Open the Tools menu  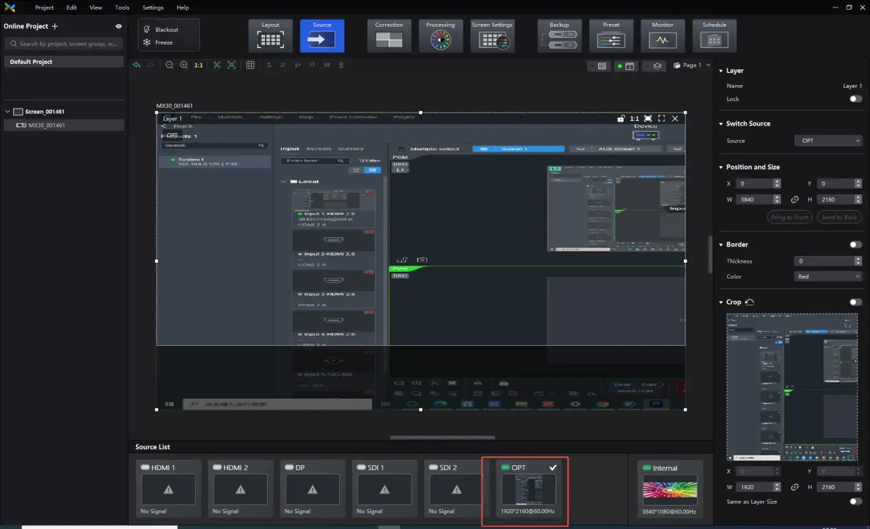point(122,8)
